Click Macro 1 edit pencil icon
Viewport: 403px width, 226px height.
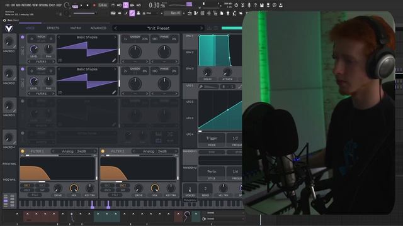point(14,46)
